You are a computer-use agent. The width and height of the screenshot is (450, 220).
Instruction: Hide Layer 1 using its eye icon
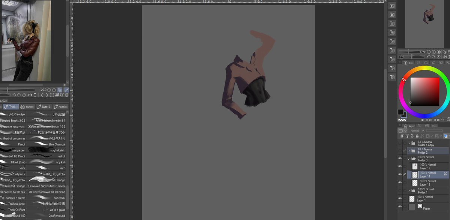400,199
